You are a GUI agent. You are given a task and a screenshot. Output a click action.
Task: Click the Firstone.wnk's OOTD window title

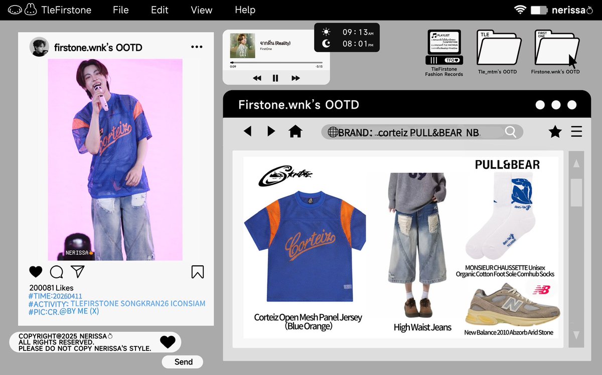click(x=298, y=105)
